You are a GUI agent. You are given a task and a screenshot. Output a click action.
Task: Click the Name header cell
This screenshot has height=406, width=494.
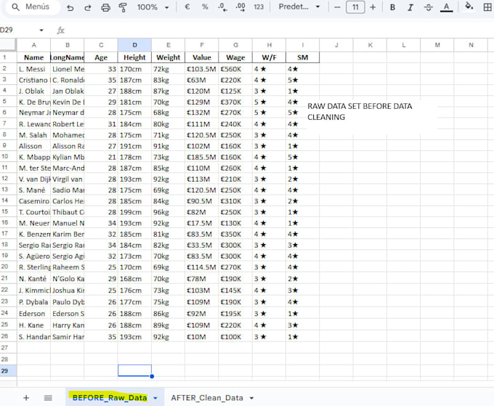(33, 57)
